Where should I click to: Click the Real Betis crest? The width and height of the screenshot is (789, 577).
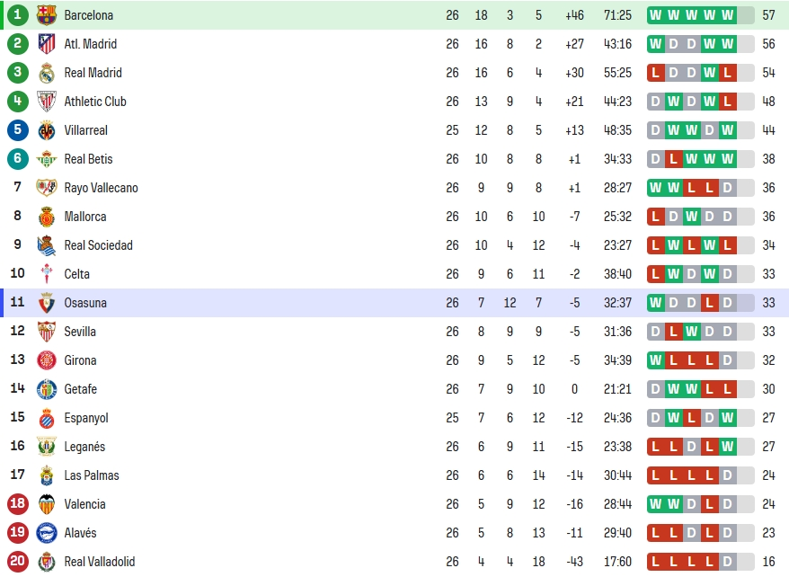click(x=47, y=159)
